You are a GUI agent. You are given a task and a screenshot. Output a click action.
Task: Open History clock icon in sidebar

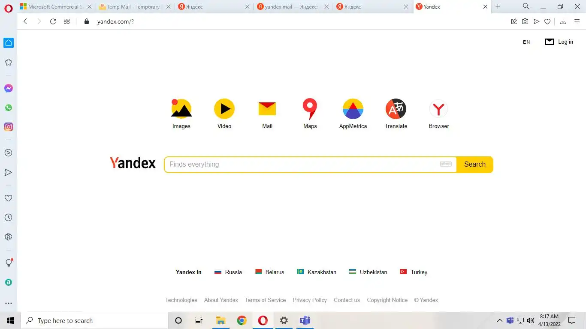pyautogui.click(x=8, y=218)
